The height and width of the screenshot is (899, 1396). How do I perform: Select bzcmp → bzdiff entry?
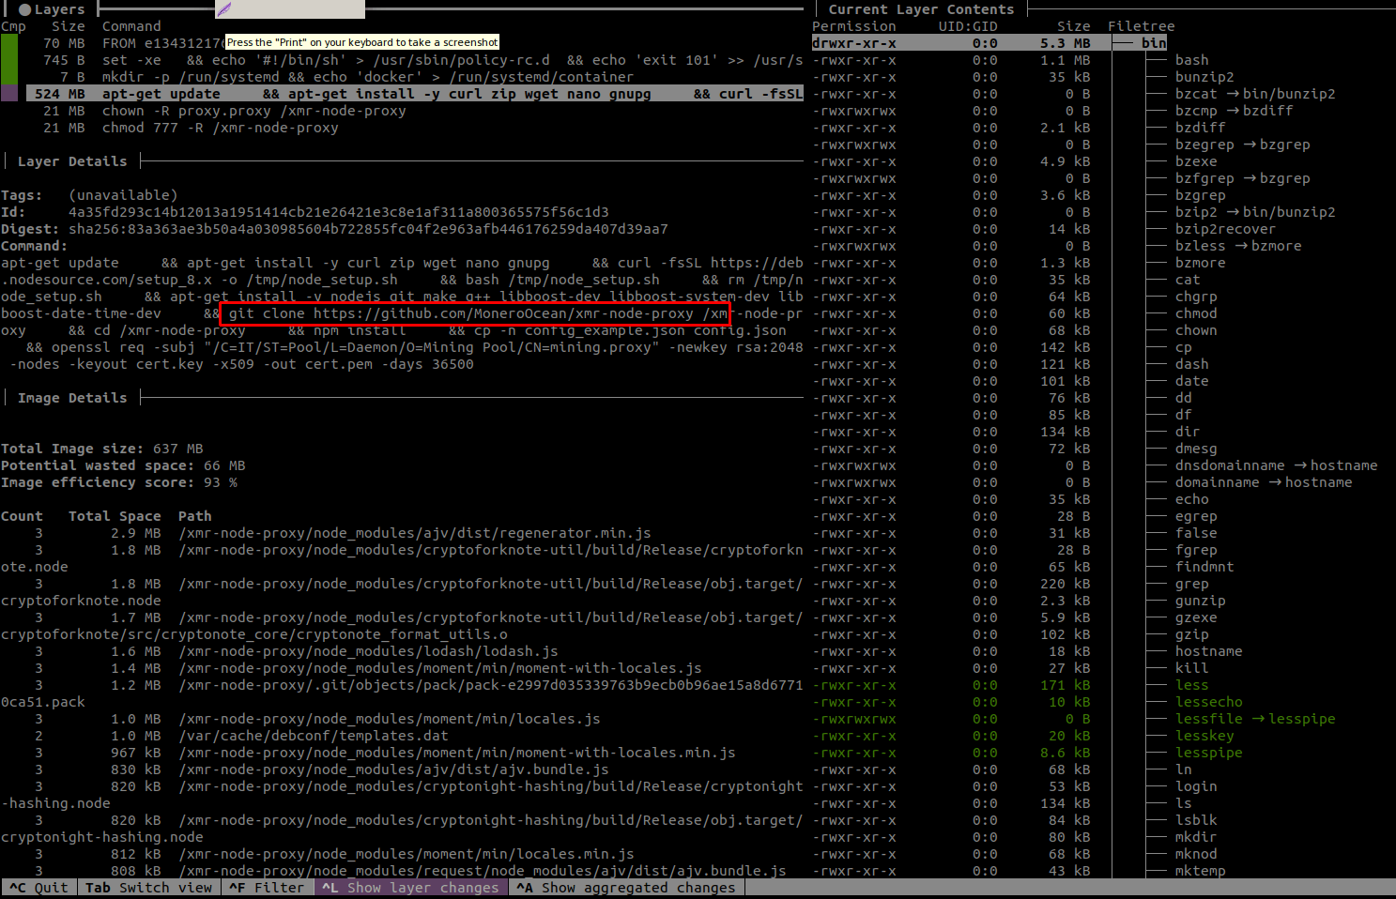(1234, 111)
